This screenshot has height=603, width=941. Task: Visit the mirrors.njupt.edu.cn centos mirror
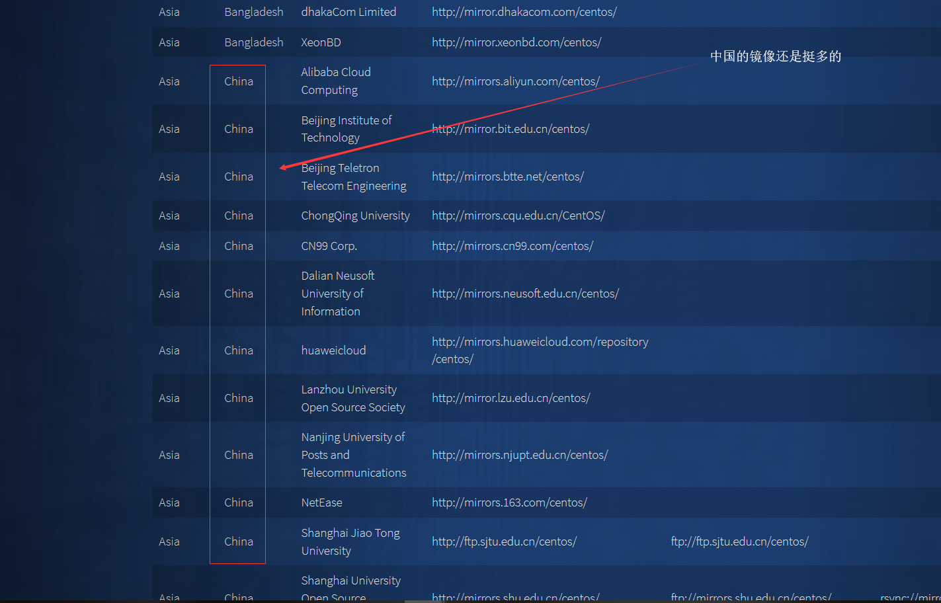[520, 455]
